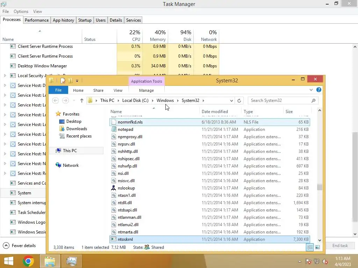Switch to the Startup tab
Image resolution: width=358 pixels, height=268 pixels.
(x=85, y=20)
